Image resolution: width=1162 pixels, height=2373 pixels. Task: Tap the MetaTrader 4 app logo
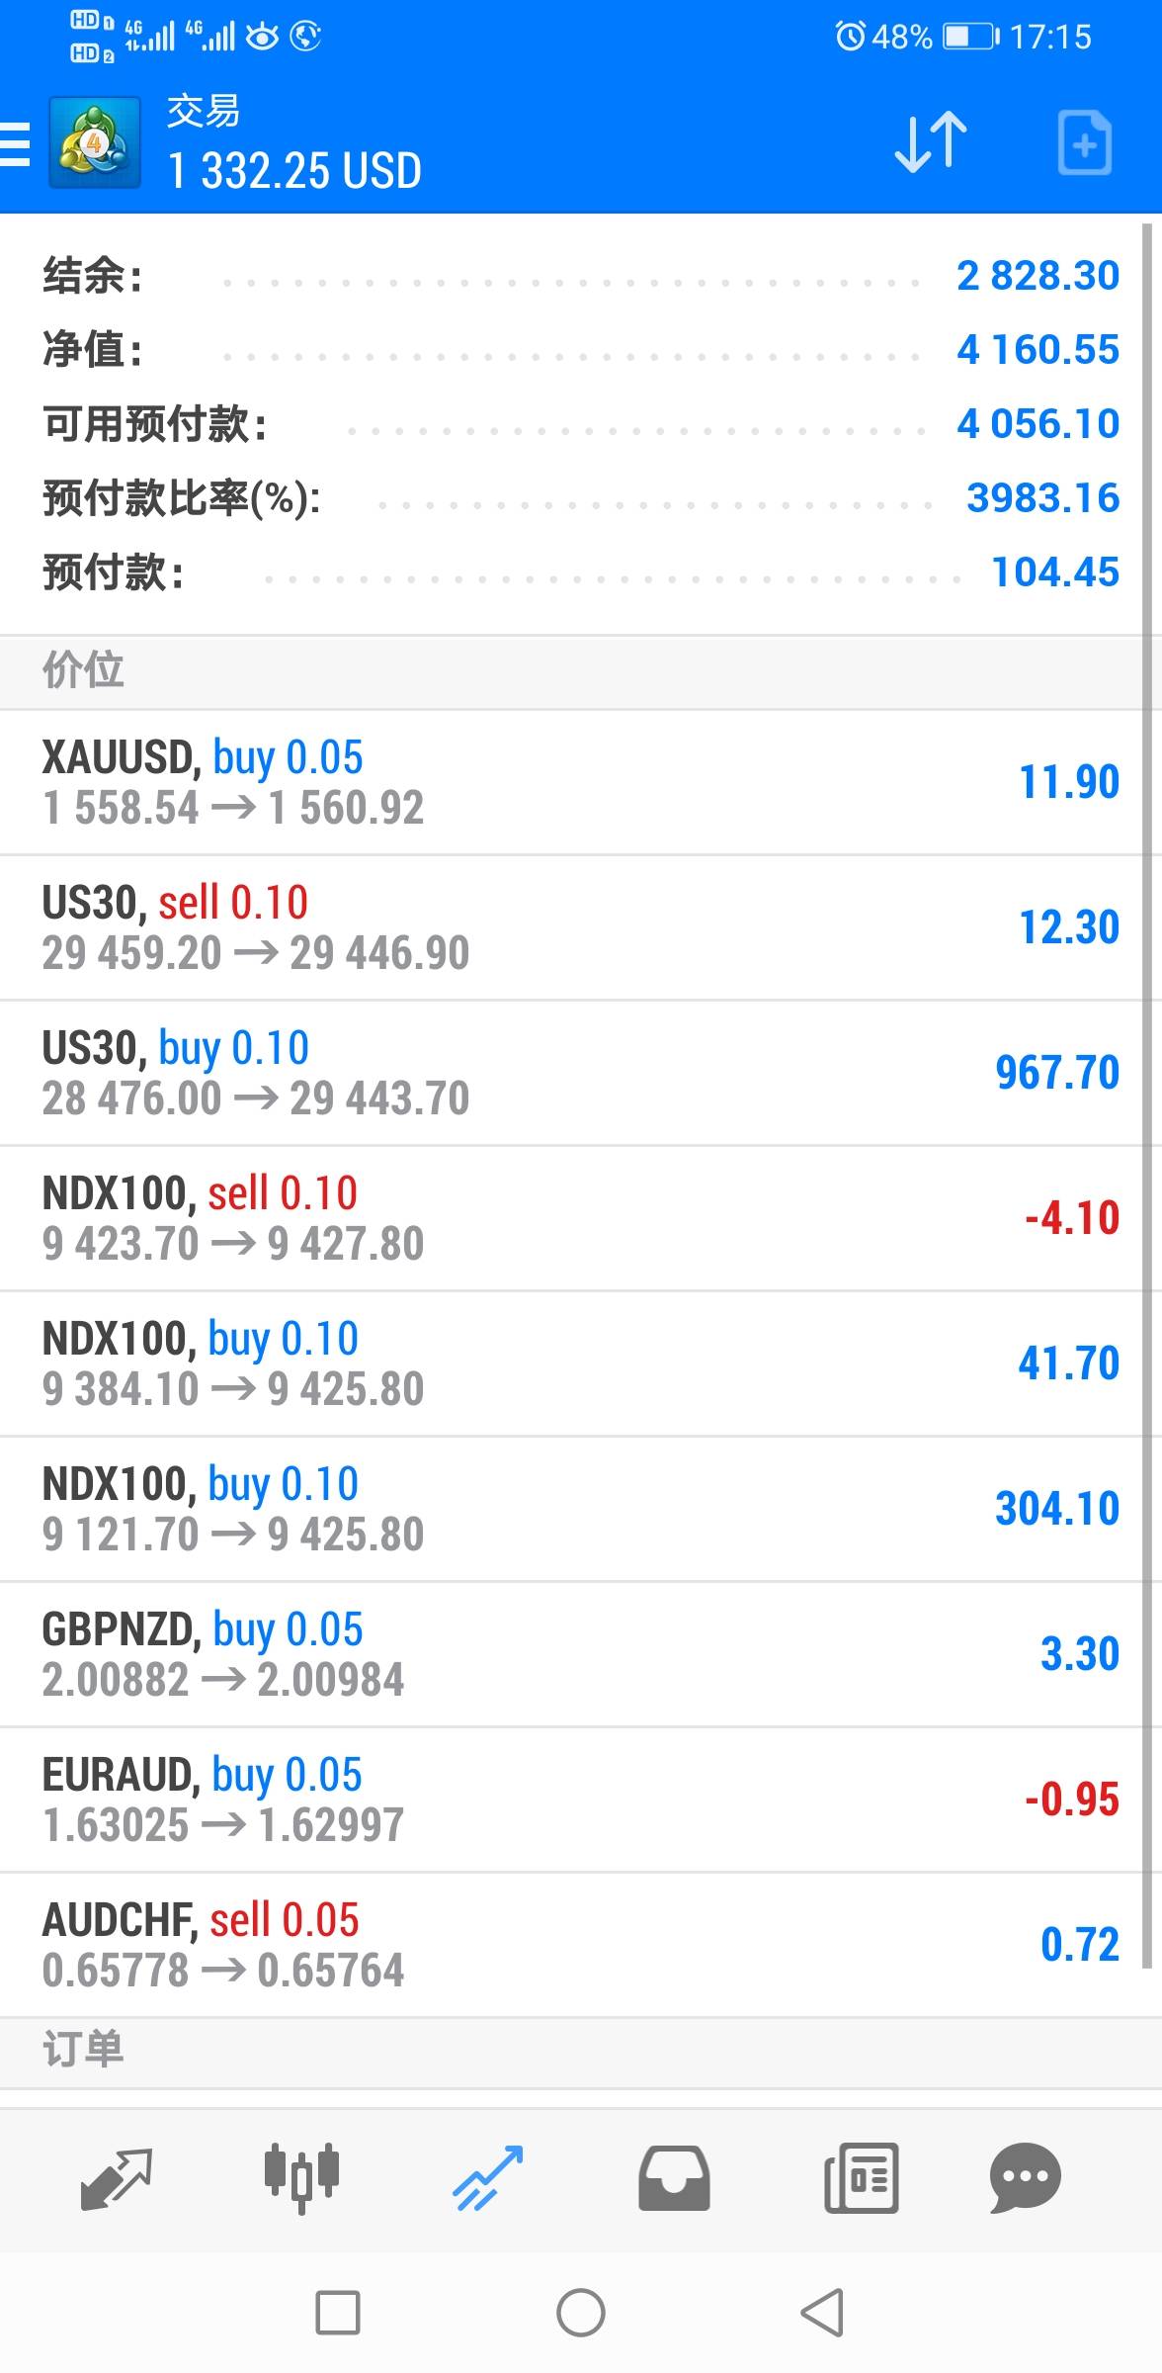pos(94,143)
